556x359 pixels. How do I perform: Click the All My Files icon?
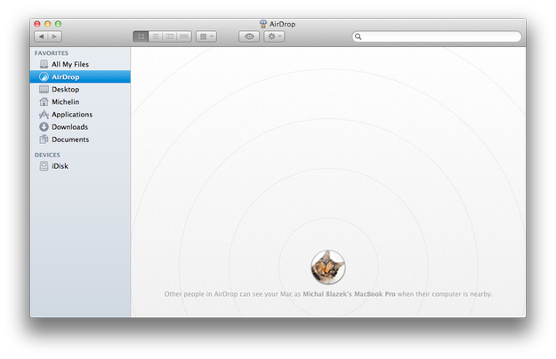coord(44,64)
